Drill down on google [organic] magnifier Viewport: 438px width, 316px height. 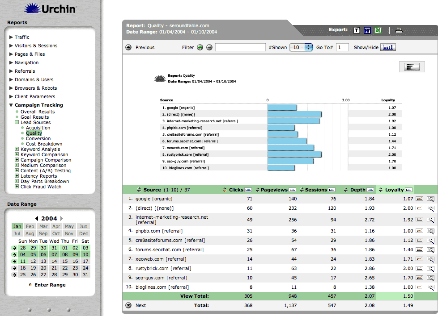[x=430, y=199]
